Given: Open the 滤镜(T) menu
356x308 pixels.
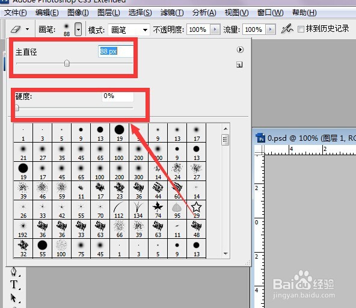Looking at the screenshot, I should click(x=172, y=13).
